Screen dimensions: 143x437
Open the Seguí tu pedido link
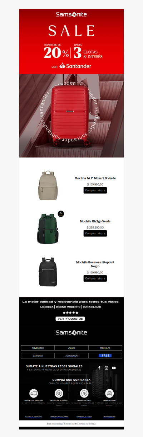(109, 417)
